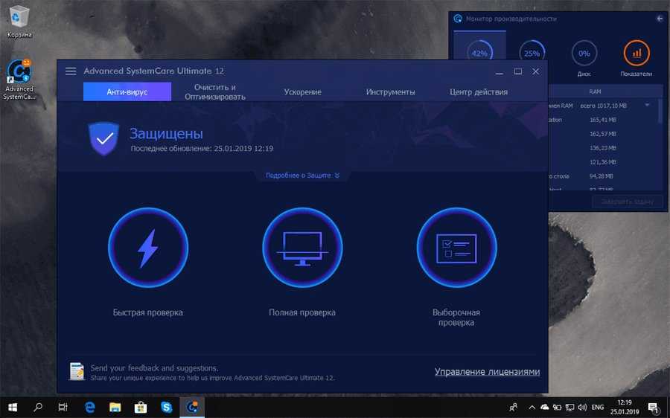
Task: Select the 42% usage gauge in monitor
Action: pyautogui.click(x=479, y=54)
